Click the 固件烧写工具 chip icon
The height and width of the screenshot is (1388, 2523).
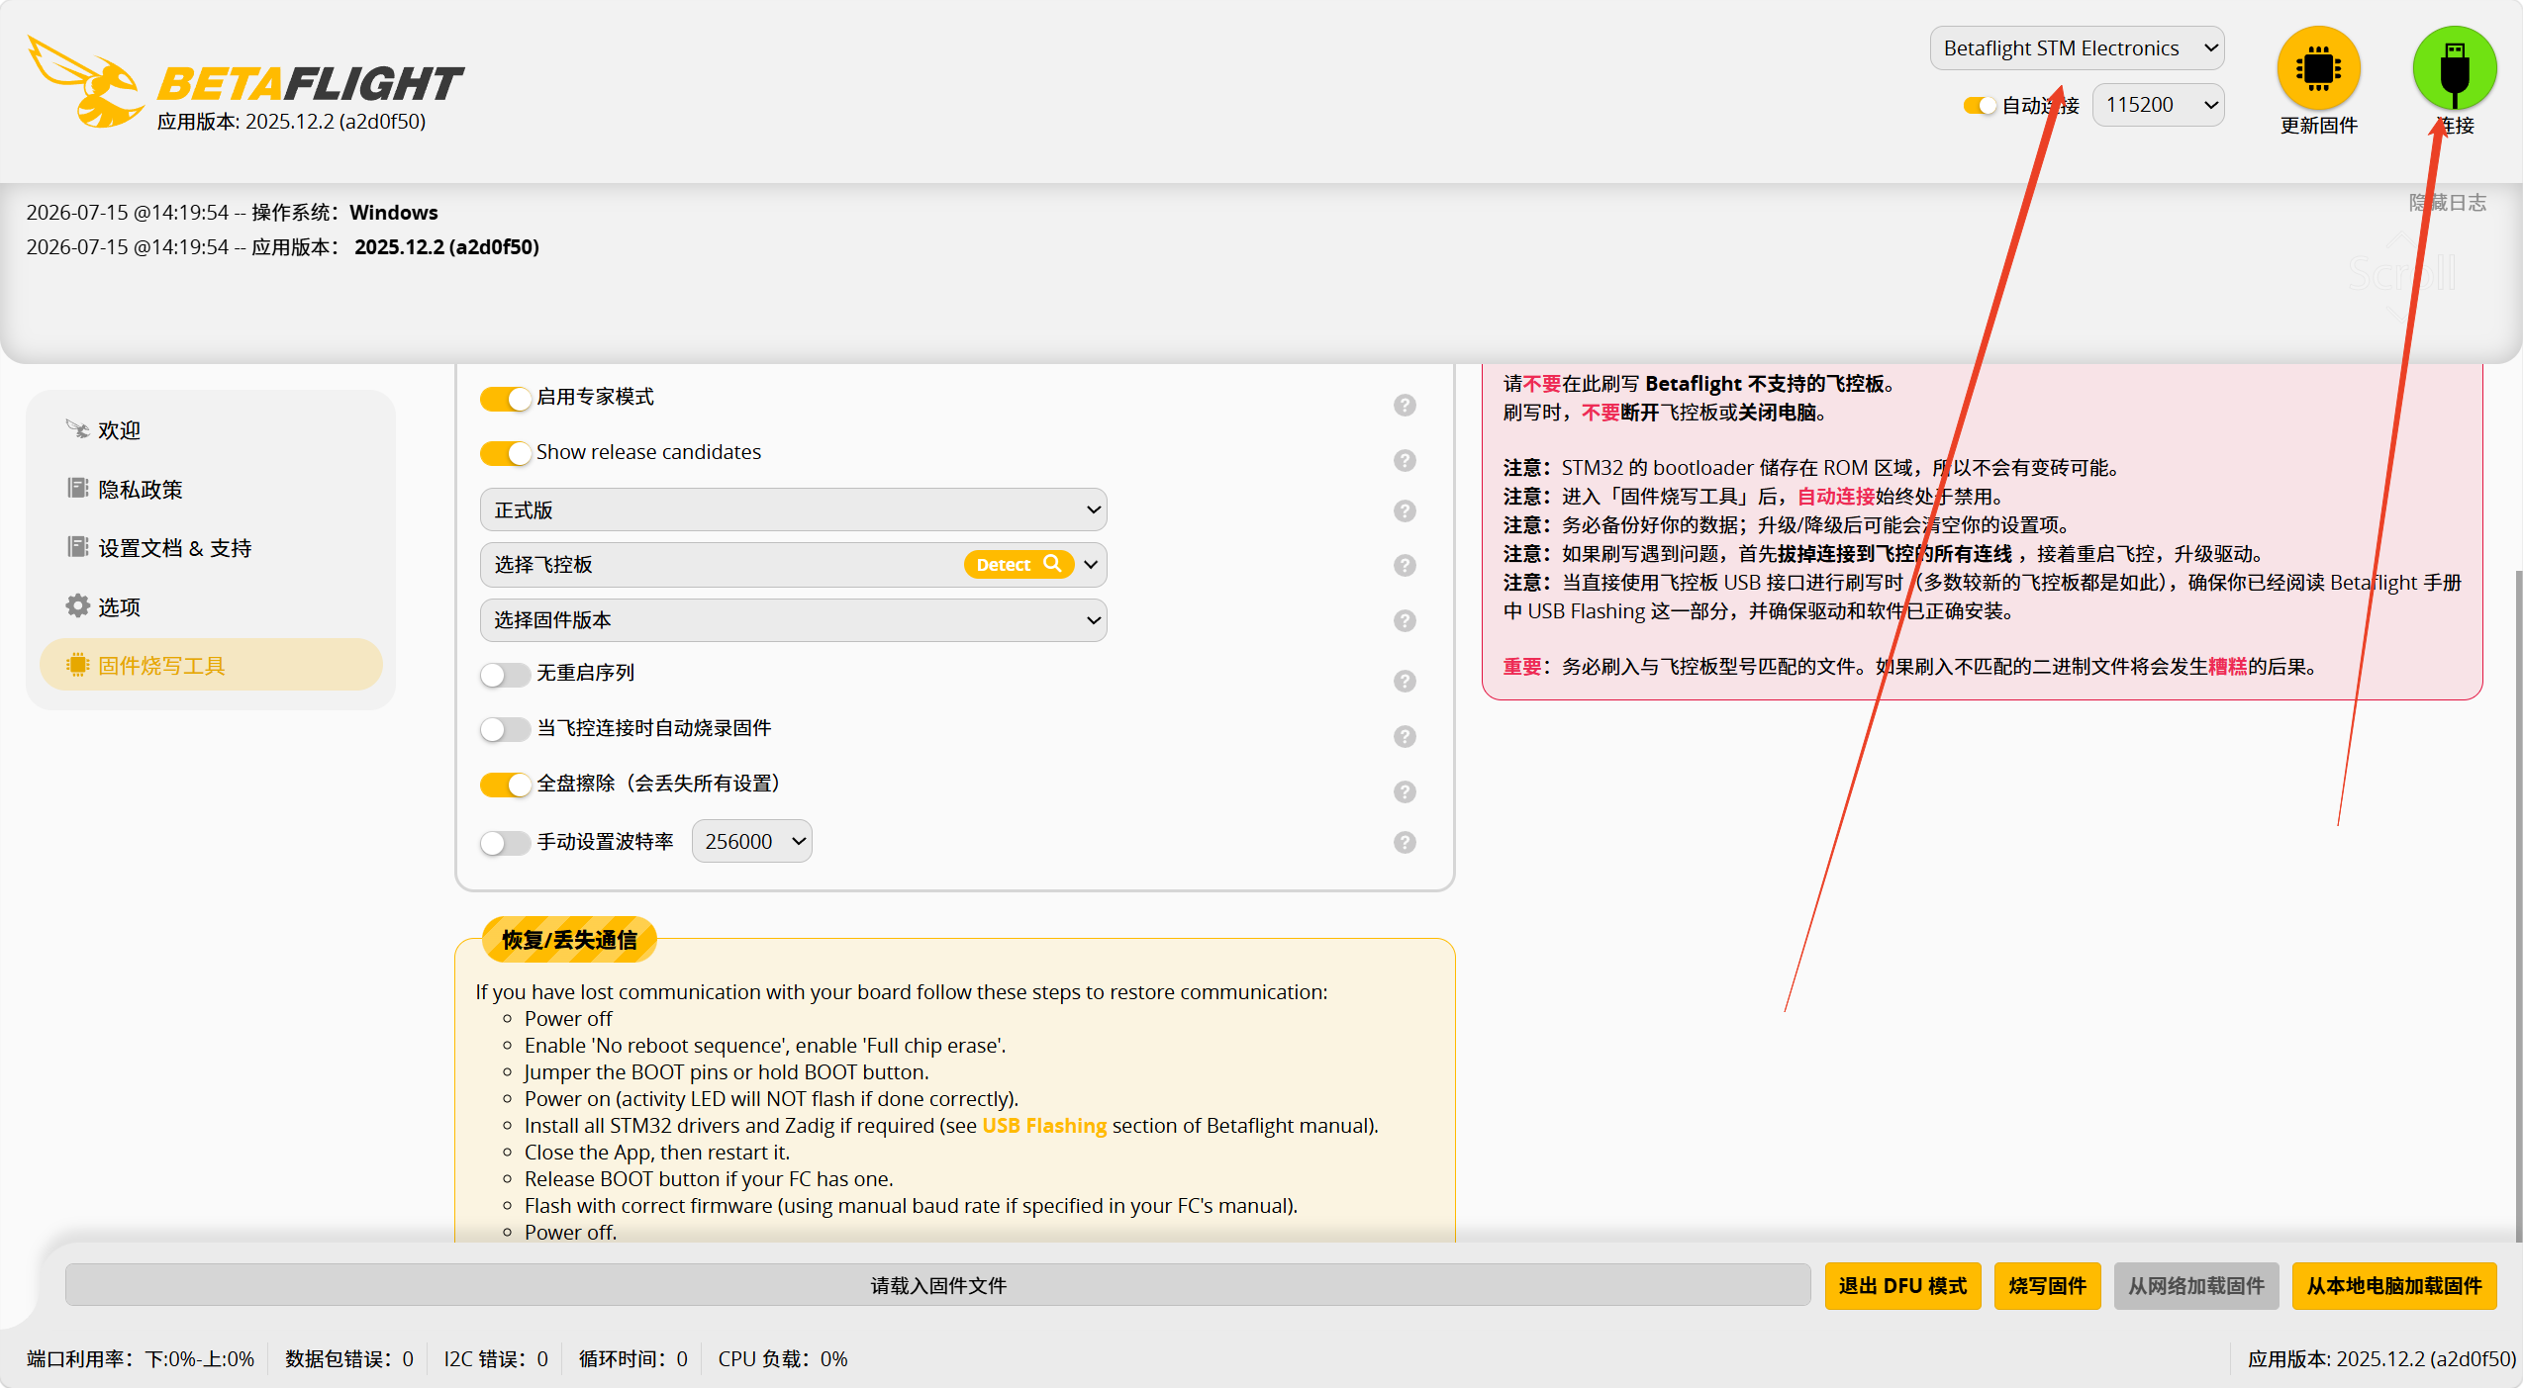tap(77, 665)
